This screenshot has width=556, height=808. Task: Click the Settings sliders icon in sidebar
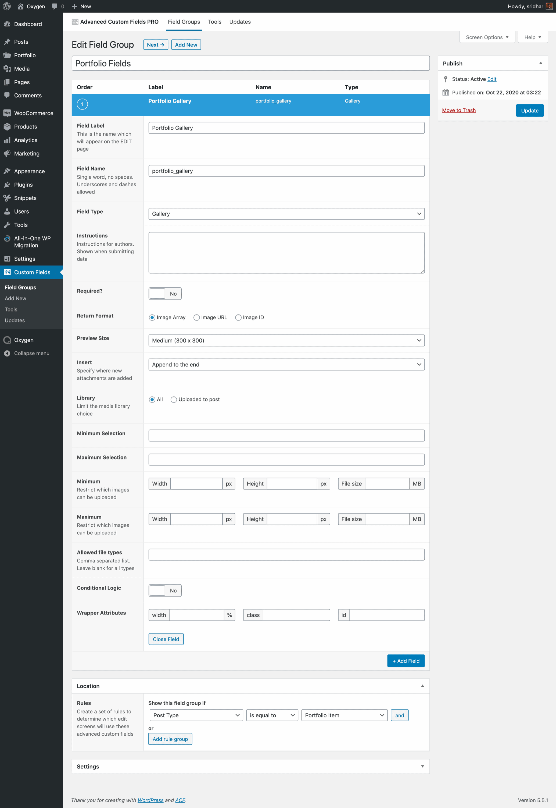(x=7, y=259)
